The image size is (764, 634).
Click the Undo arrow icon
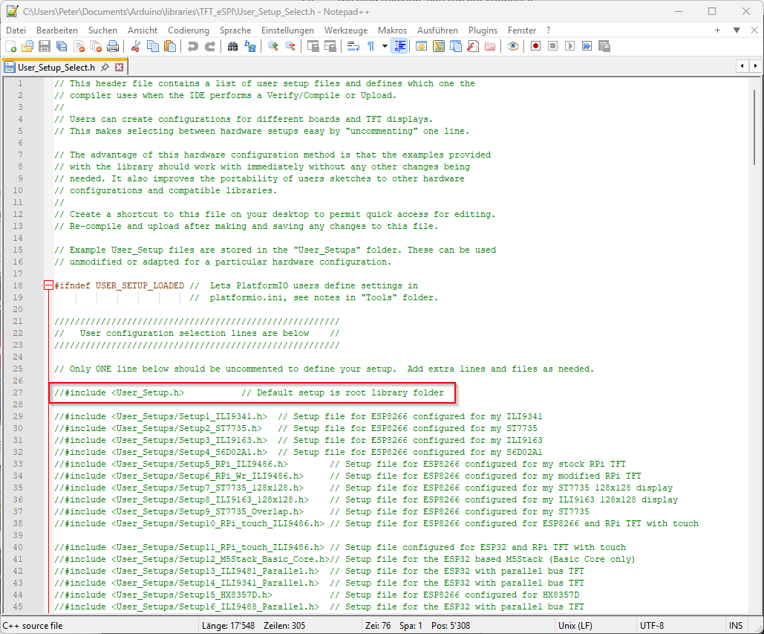(193, 46)
